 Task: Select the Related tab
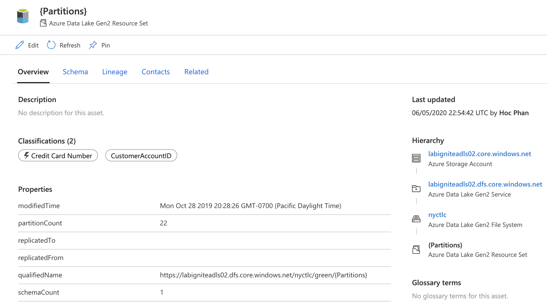coord(196,72)
